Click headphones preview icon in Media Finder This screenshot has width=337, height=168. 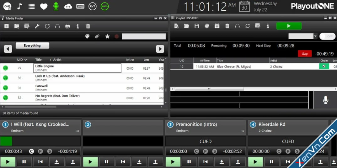click(57, 26)
